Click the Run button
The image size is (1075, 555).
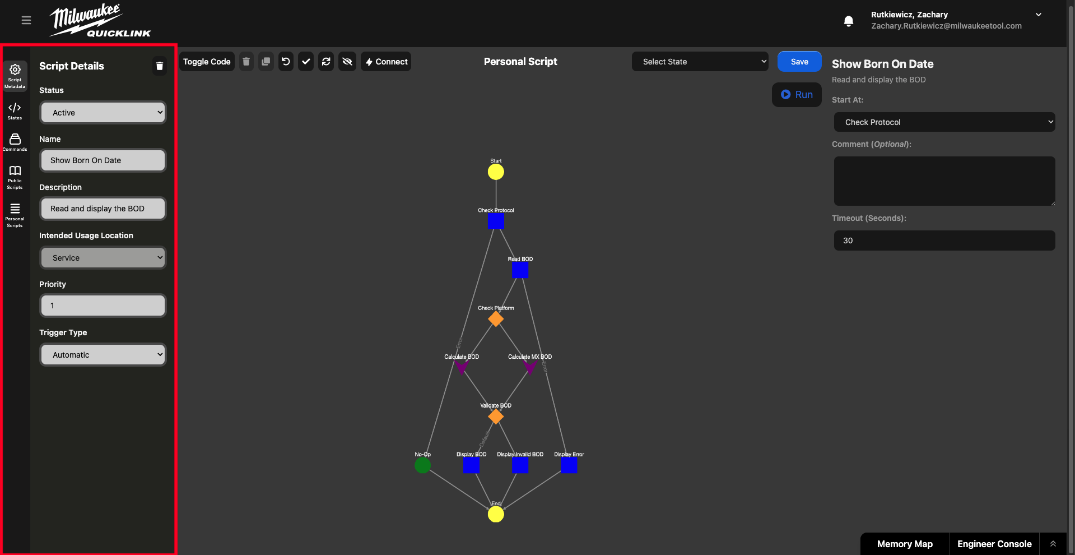click(x=797, y=95)
